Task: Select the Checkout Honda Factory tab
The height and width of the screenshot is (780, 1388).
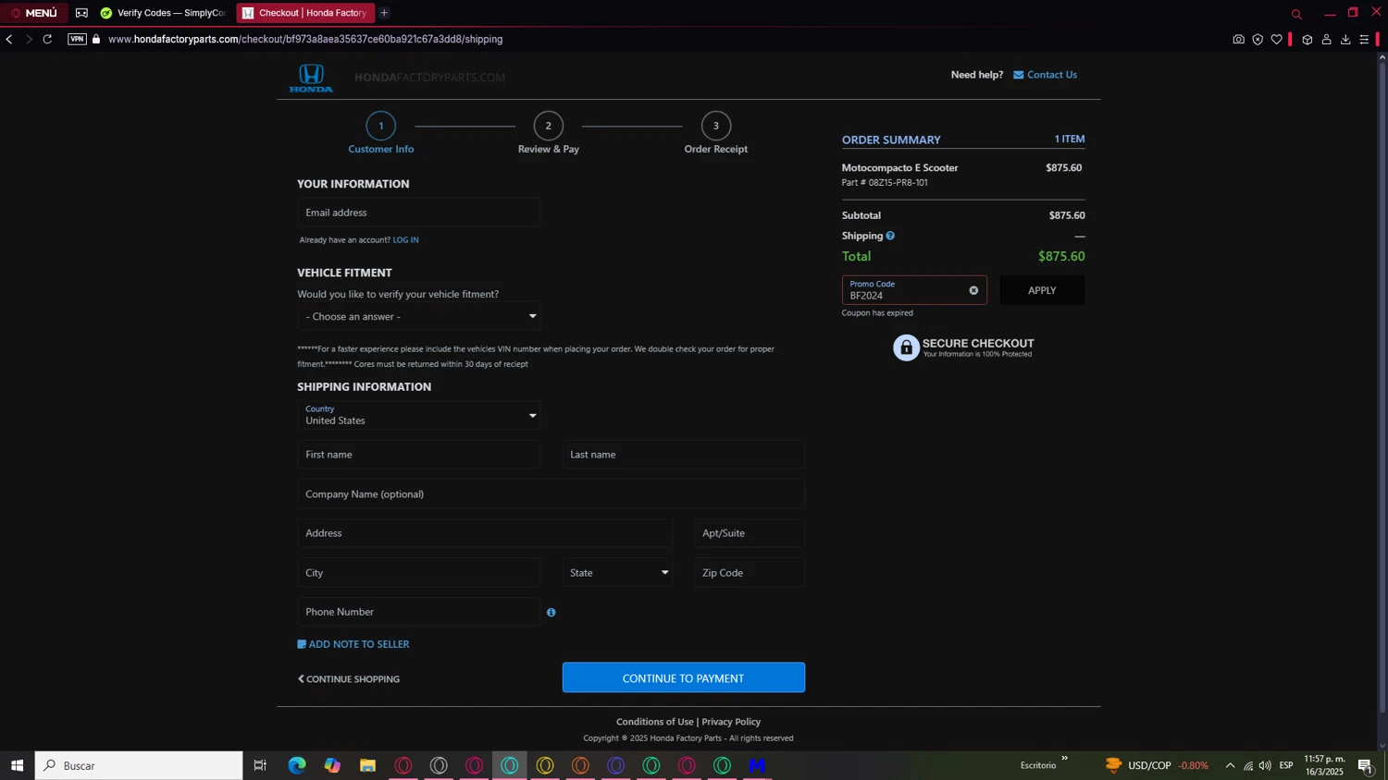Action: [305, 13]
